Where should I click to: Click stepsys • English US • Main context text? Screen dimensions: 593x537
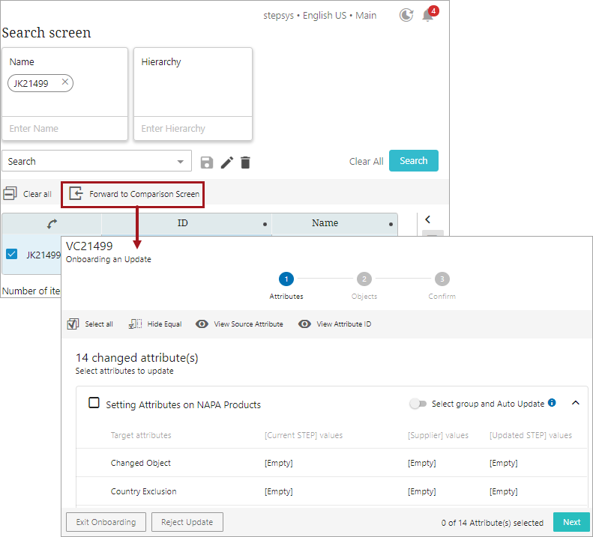click(x=320, y=16)
